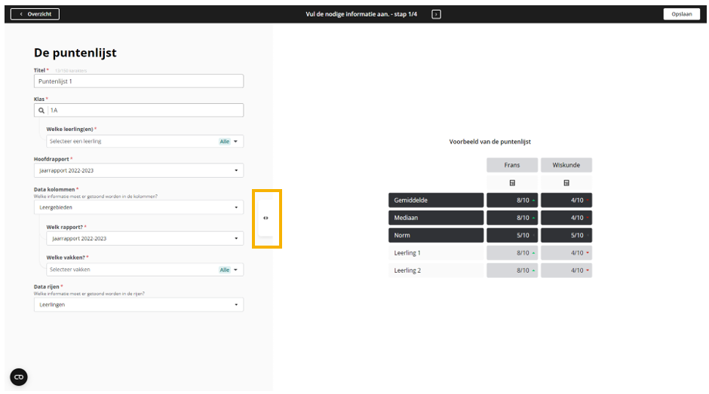Viewport: 709px width, 394px height.
Task: Click green up arrow in Gemiddelde Frans cell
Action: (x=534, y=200)
